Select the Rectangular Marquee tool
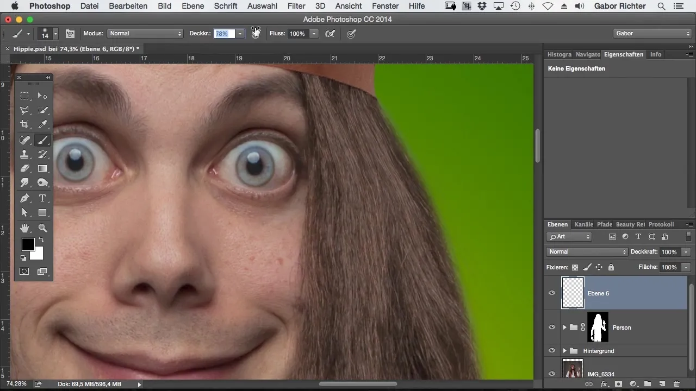The height and width of the screenshot is (391, 696). [x=24, y=96]
